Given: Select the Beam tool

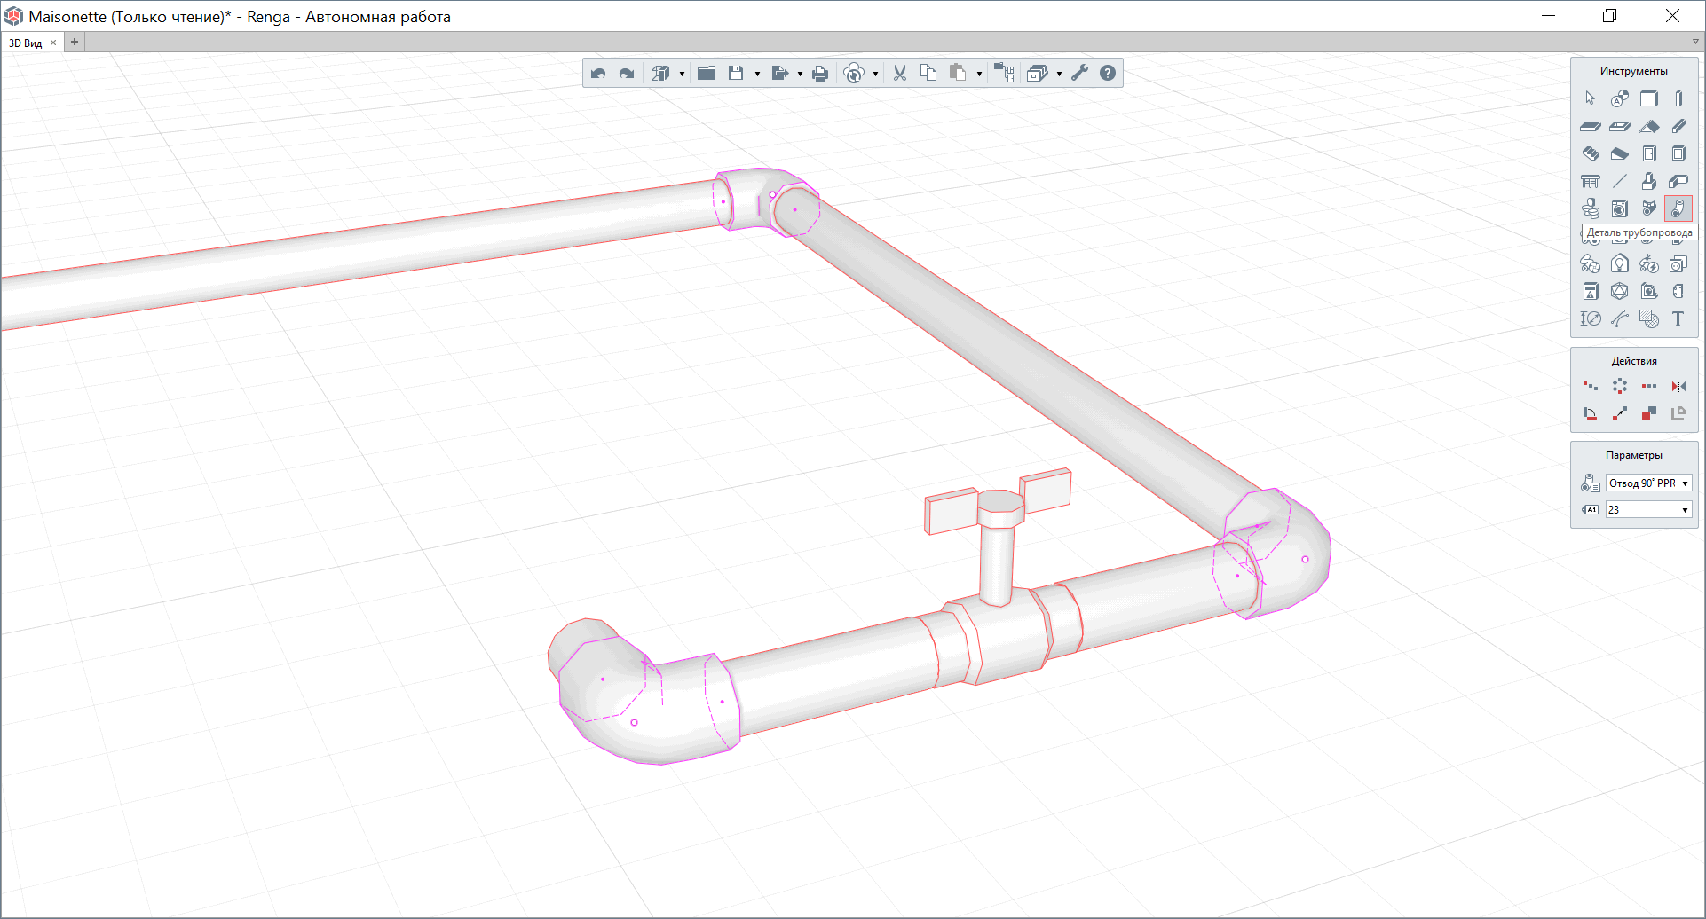Looking at the screenshot, I should 1678,126.
